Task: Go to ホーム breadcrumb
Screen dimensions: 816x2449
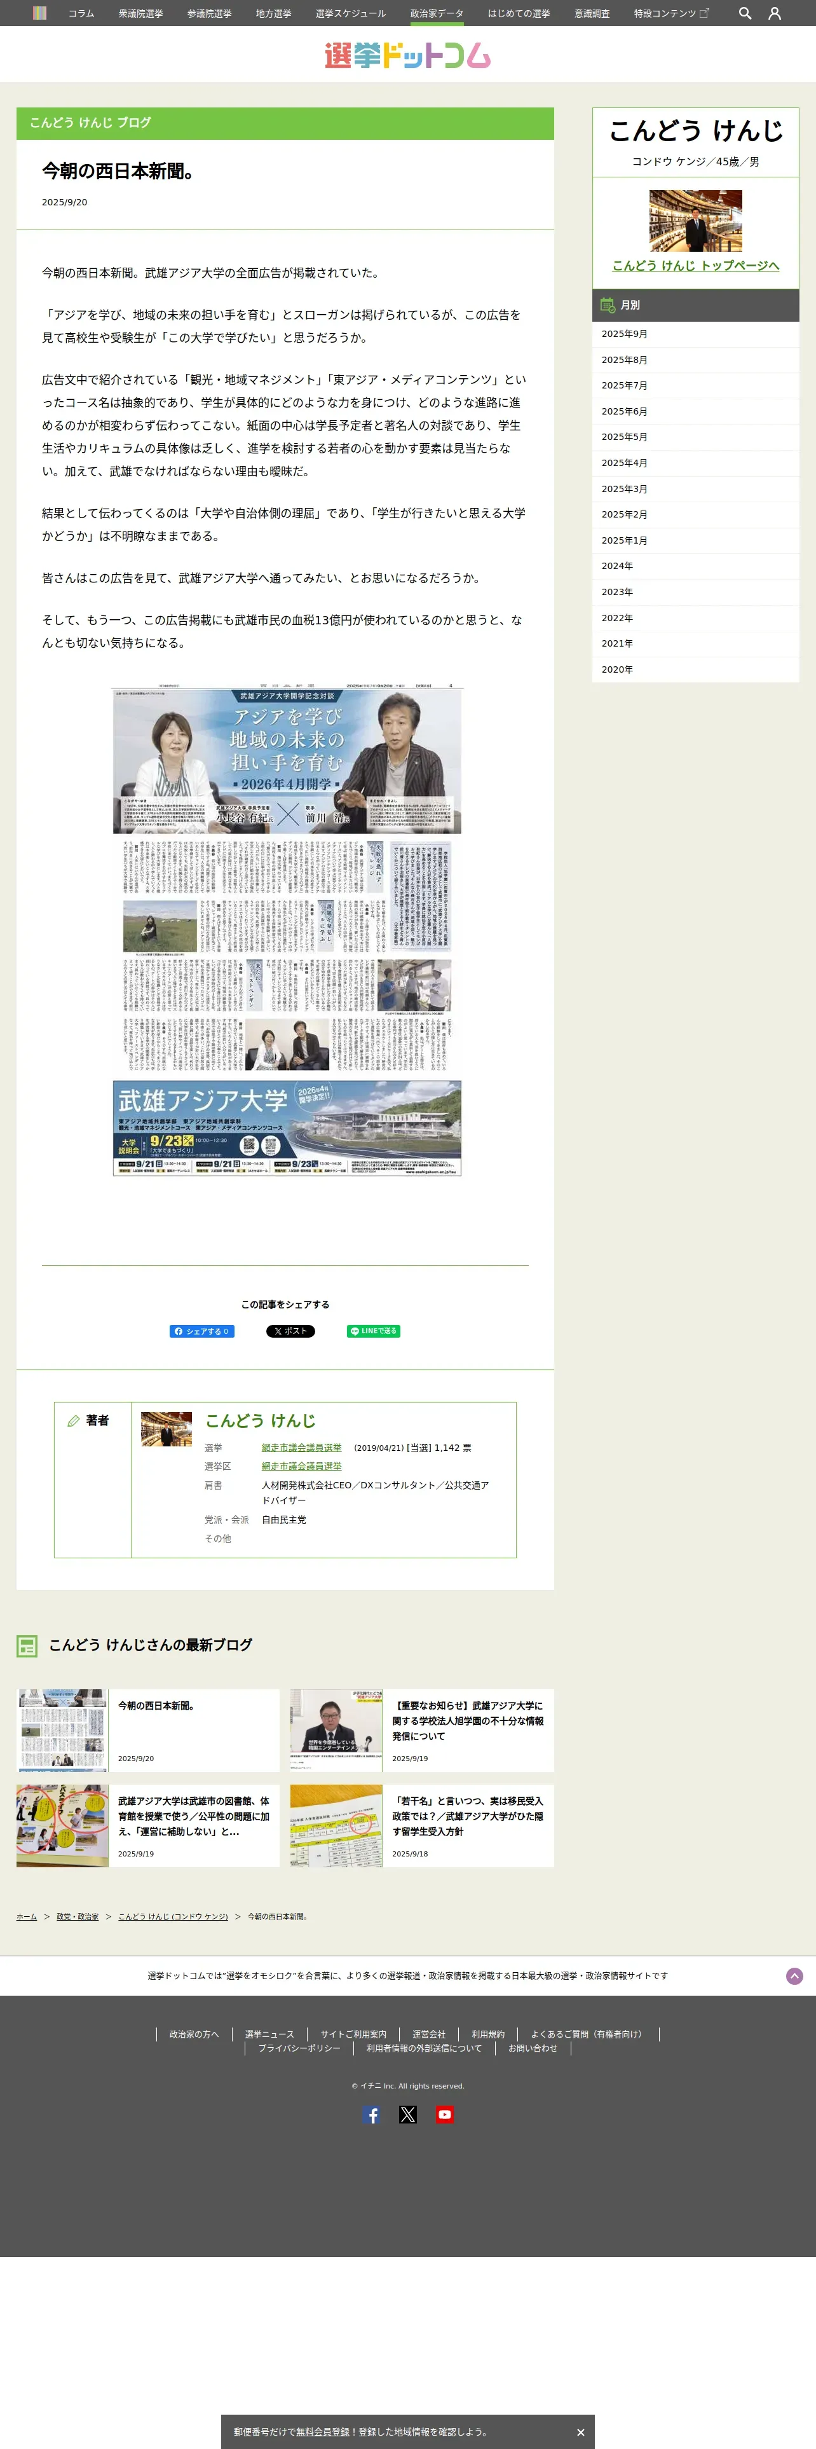Action: pos(27,1917)
